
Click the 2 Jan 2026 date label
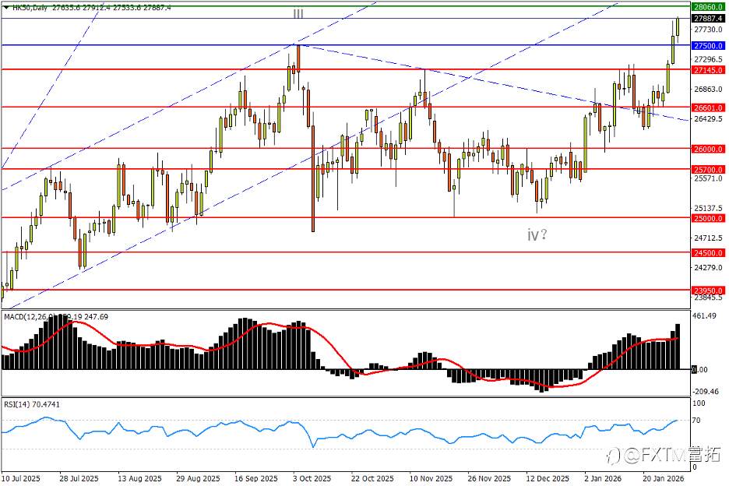(x=603, y=478)
